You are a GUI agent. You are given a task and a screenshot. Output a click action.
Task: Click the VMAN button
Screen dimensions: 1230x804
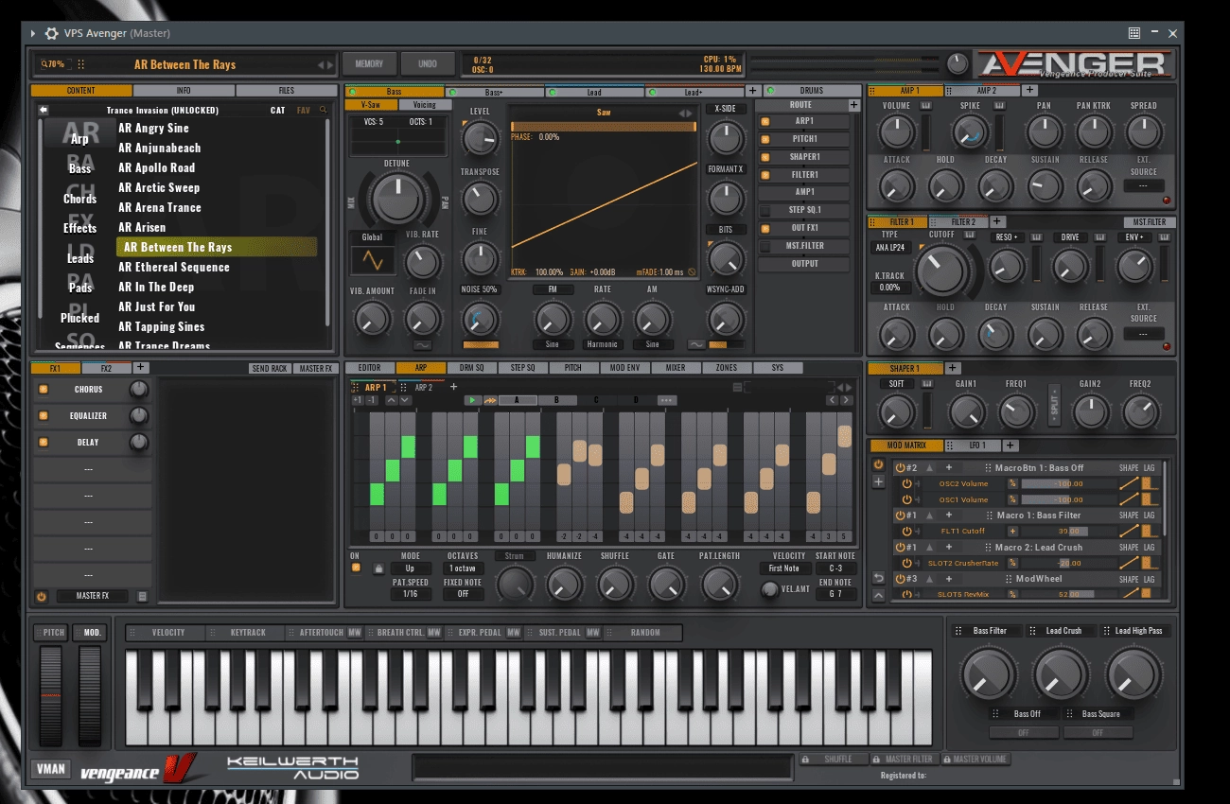click(51, 769)
